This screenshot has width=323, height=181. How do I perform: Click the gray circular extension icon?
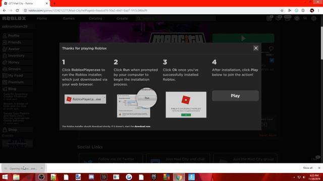click(x=303, y=11)
